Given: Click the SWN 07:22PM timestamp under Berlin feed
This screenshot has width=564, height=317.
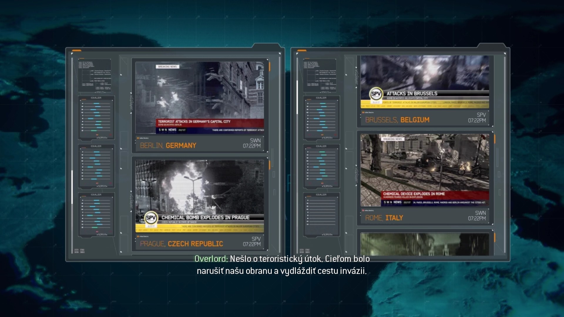Looking at the screenshot, I should pyautogui.click(x=252, y=143).
